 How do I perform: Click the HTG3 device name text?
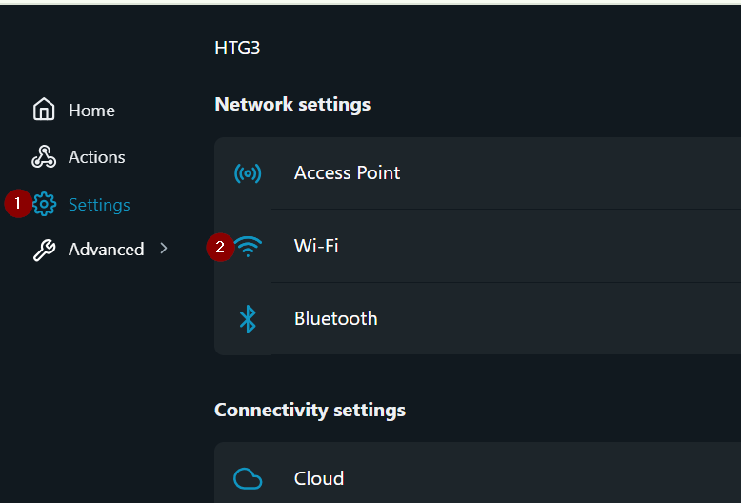[237, 48]
